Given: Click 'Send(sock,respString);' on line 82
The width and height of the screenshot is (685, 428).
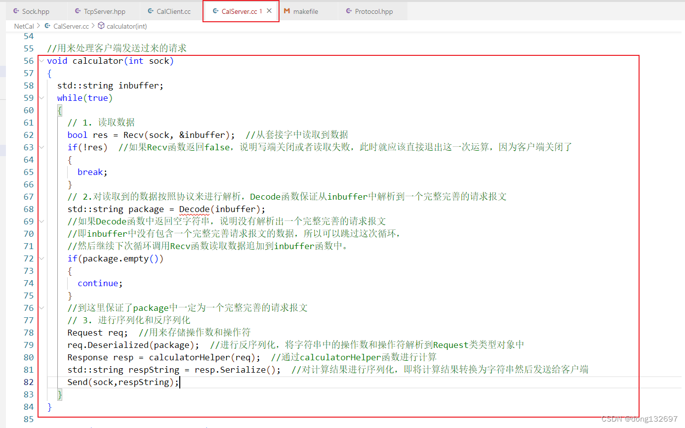Looking at the screenshot, I should (x=123, y=382).
